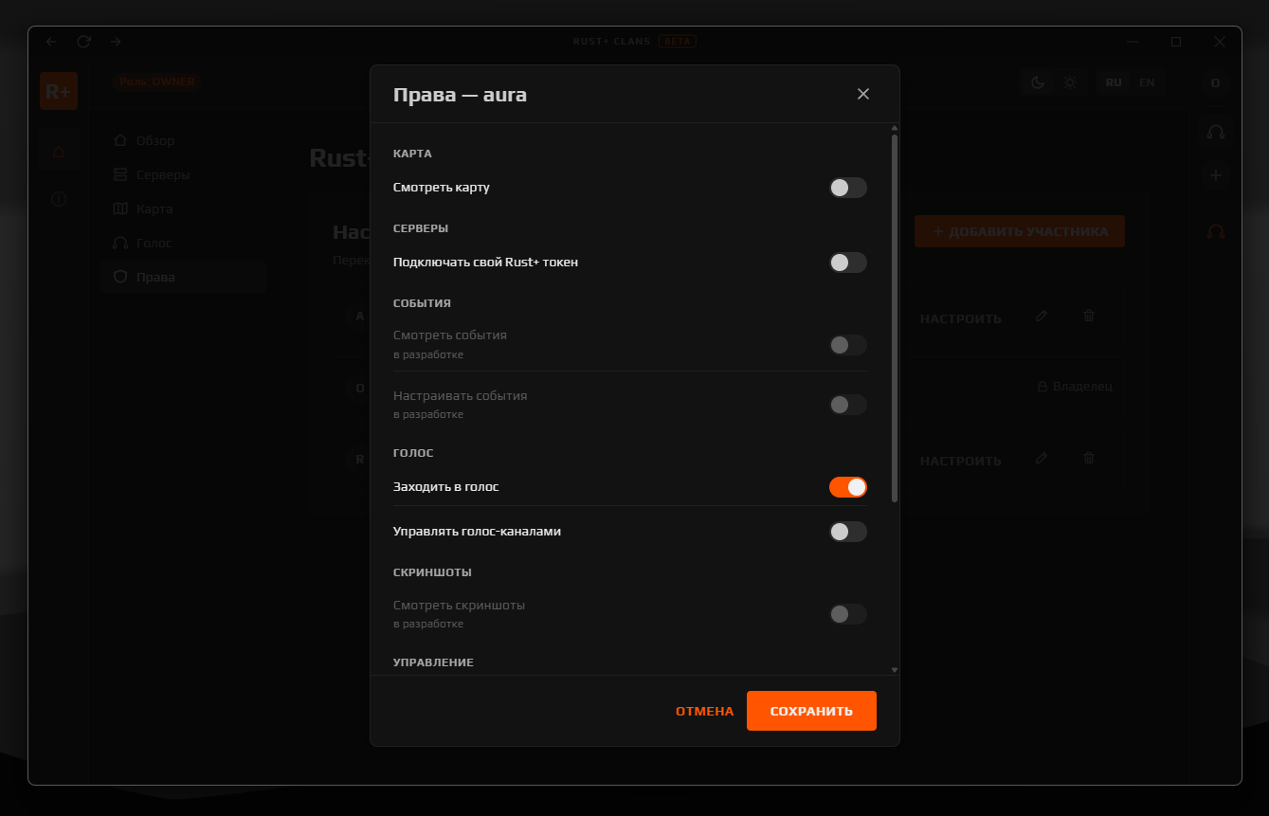Click the plus icon in right sidebar
The width and height of the screenshot is (1269, 816).
(x=1215, y=175)
